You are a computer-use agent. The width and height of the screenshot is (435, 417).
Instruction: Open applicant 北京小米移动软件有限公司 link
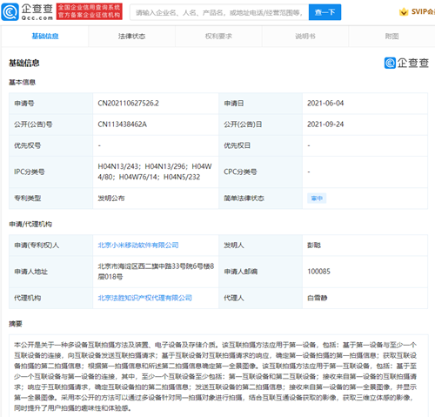pos(138,245)
